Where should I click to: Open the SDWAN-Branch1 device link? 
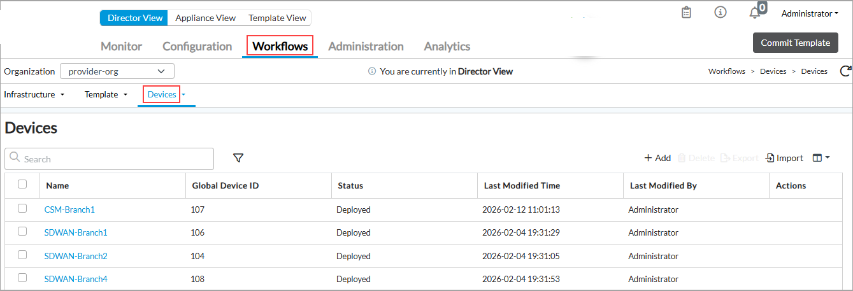click(x=76, y=232)
